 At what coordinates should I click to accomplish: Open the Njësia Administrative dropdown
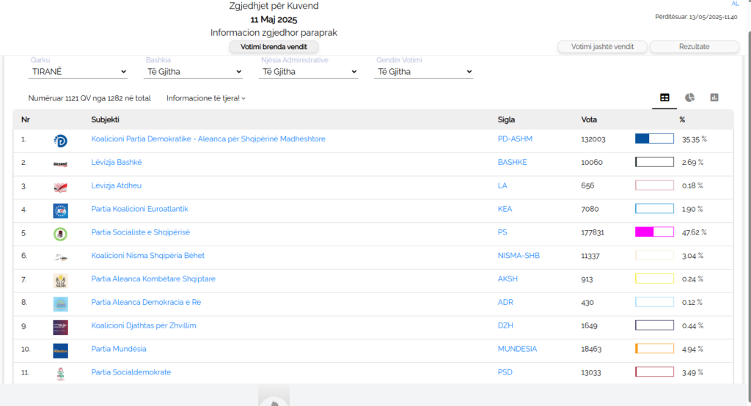pyautogui.click(x=309, y=72)
